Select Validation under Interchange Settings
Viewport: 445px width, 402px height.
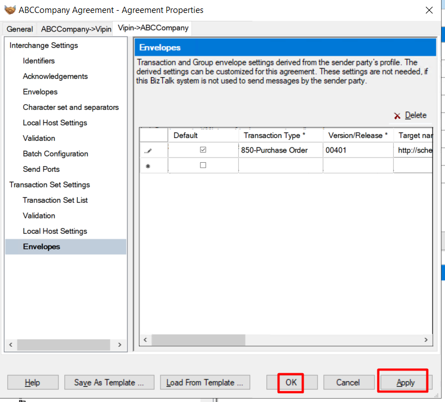pyautogui.click(x=39, y=138)
